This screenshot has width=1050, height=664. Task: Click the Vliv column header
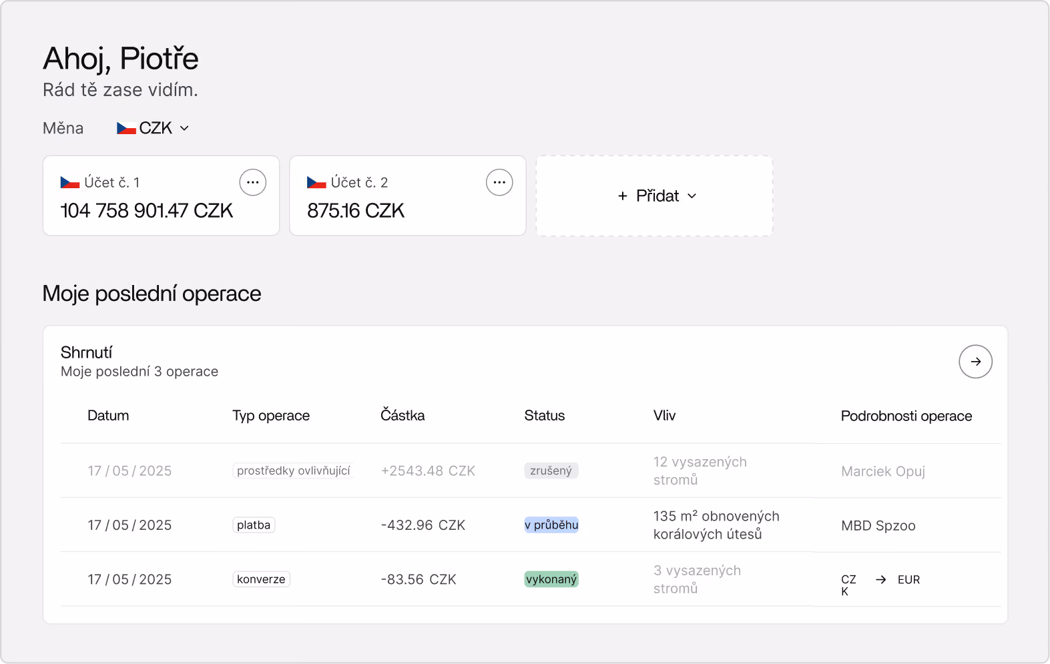[x=665, y=415]
